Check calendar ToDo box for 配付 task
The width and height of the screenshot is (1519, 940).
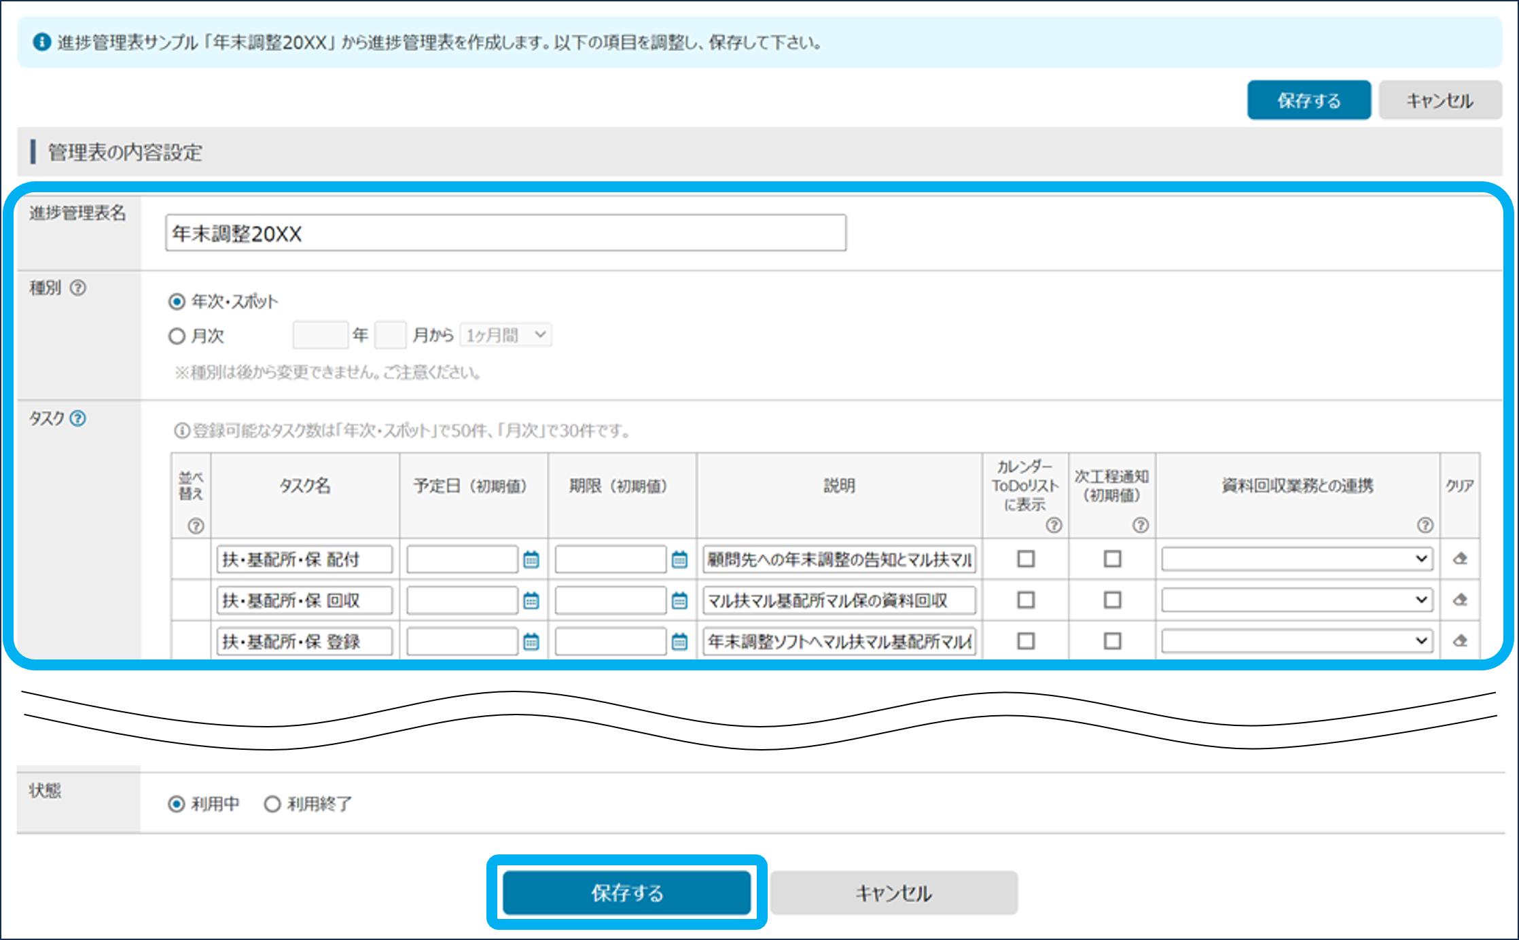[1026, 559]
